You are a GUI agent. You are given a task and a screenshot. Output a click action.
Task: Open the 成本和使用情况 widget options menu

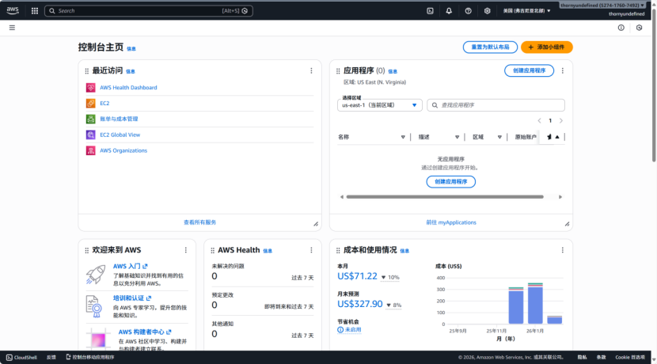(562, 249)
